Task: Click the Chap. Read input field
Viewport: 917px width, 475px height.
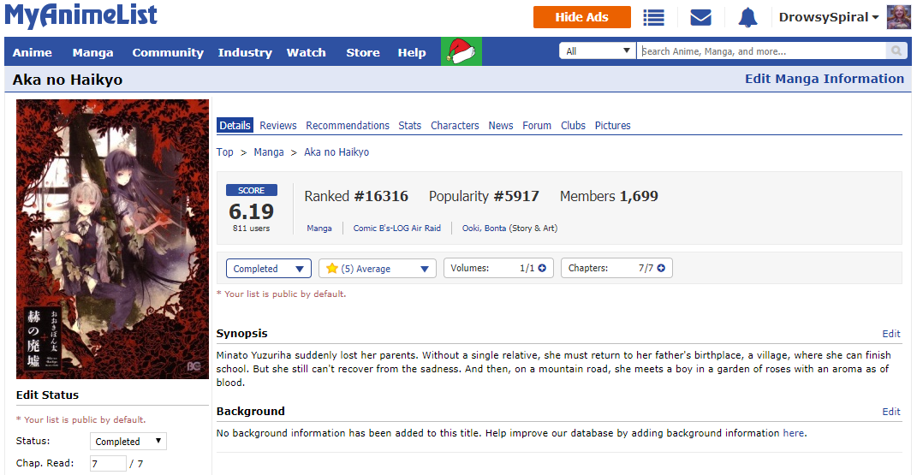Action: pos(108,463)
